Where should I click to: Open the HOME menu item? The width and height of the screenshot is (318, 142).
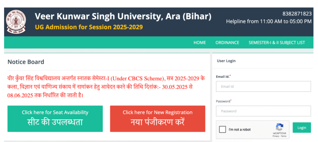pos(200,42)
